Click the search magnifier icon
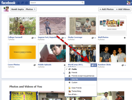The height and width of the screenshot is (100, 132). click(83, 3)
